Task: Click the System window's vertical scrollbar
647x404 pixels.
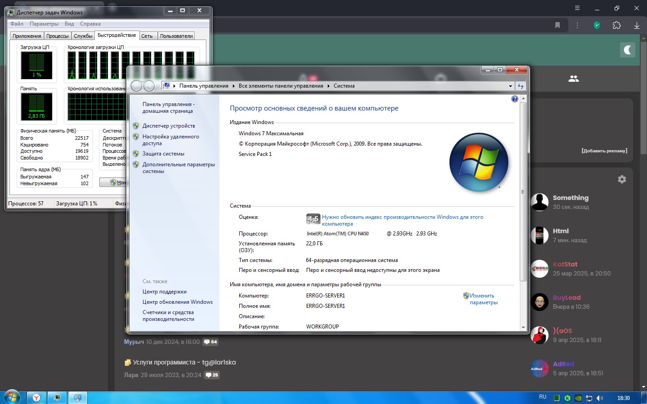Action: (522, 192)
